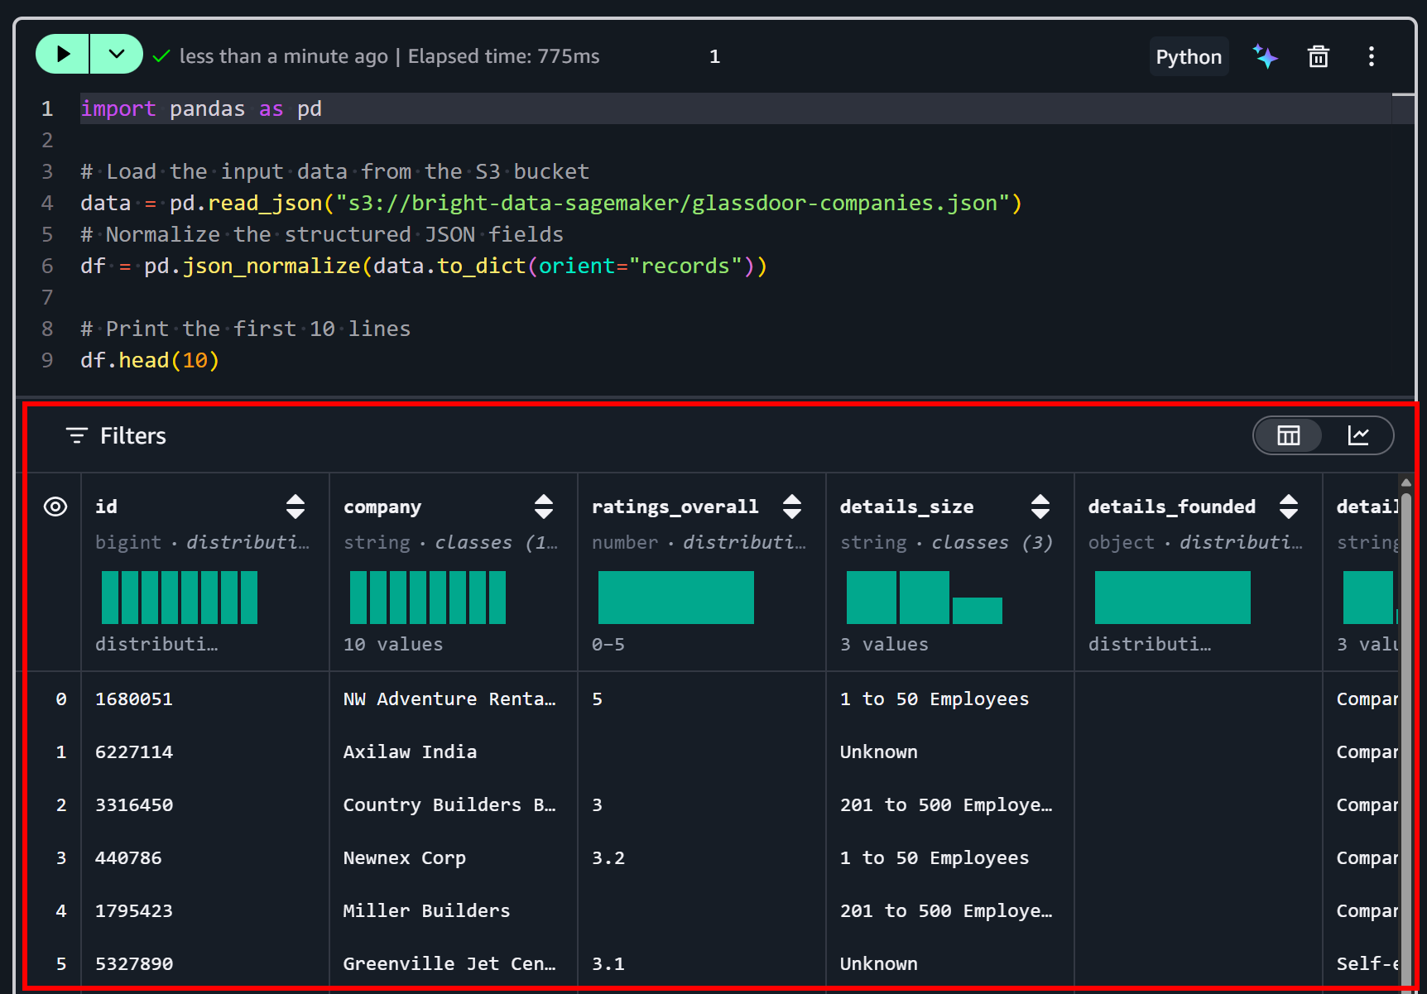Click code line 1 import pandas
Screen dimensions: 1427x994
coord(201,108)
